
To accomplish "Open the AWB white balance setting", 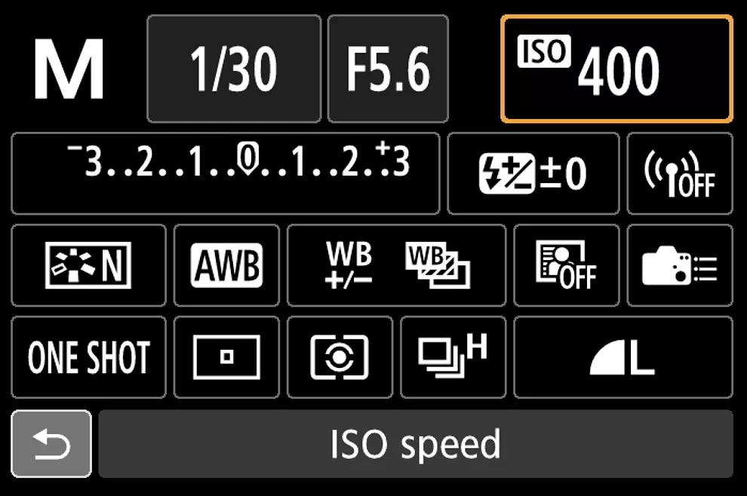I will (x=227, y=265).
